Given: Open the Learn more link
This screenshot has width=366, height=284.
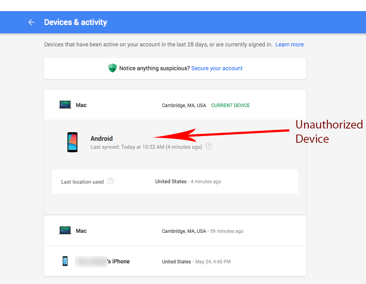Looking at the screenshot, I should pos(289,44).
